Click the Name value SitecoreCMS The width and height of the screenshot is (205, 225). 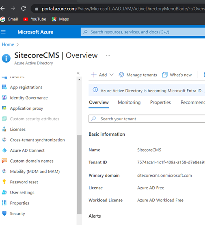(x=149, y=150)
